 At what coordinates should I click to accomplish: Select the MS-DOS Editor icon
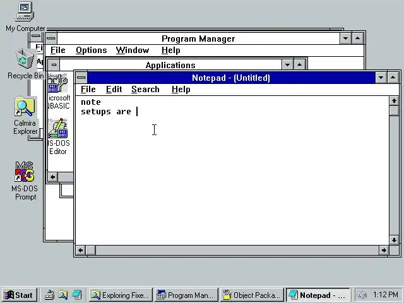pos(59,136)
